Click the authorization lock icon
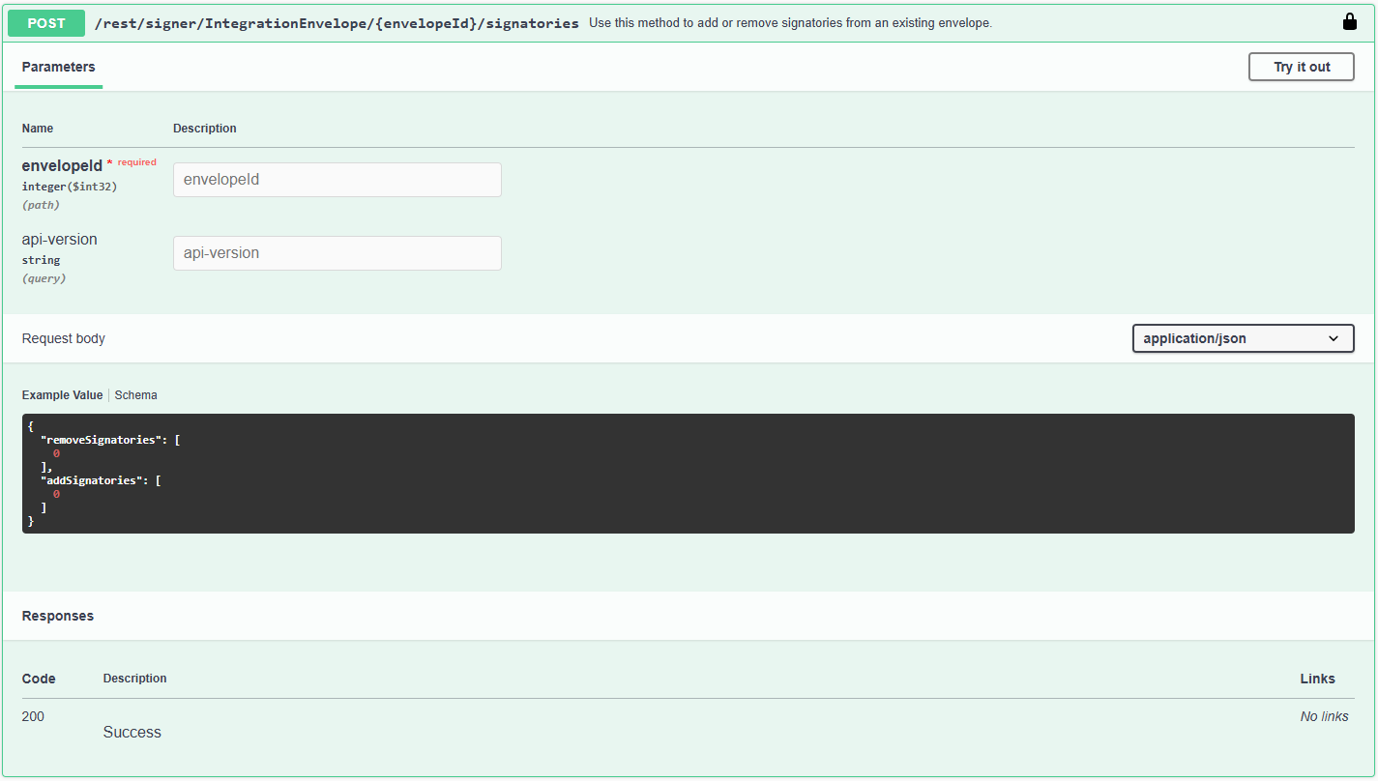The width and height of the screenshot is (1378, 781). point(1350,22)
